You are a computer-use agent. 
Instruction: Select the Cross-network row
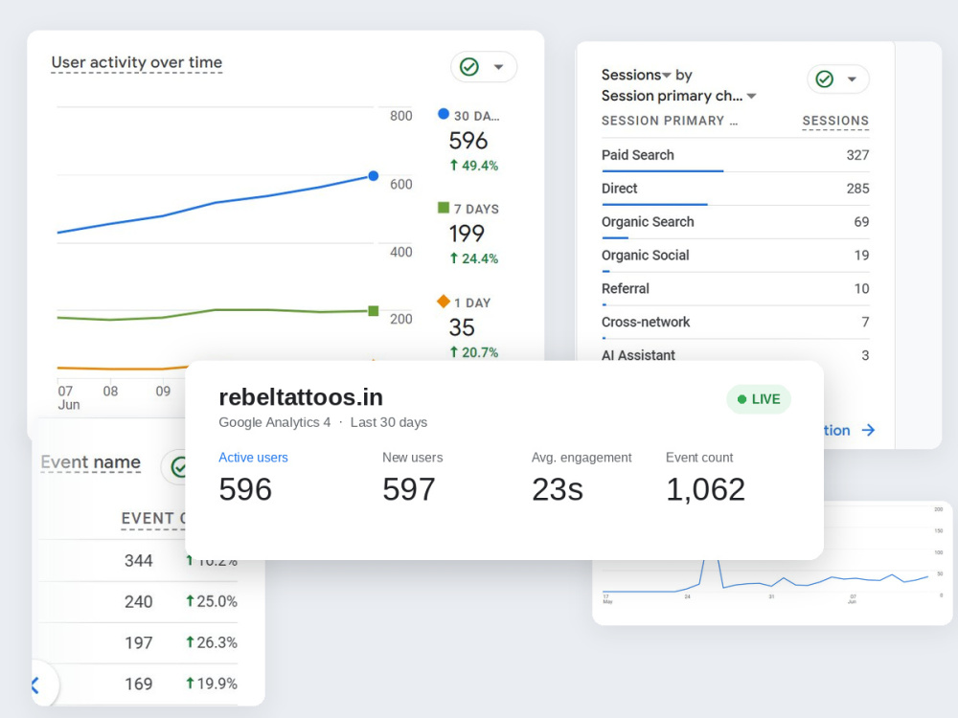tap(735, 323)
